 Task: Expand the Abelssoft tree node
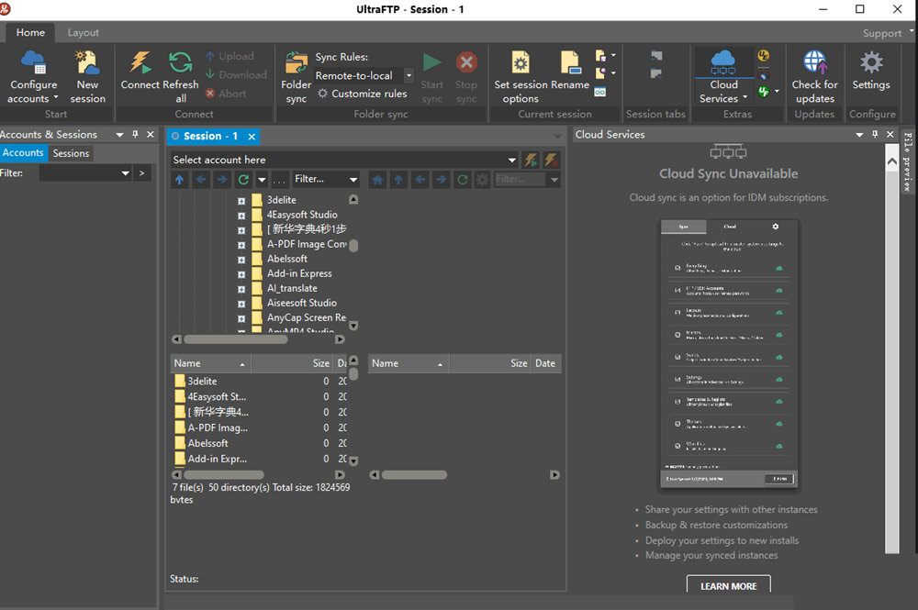[x=241, y=260]
